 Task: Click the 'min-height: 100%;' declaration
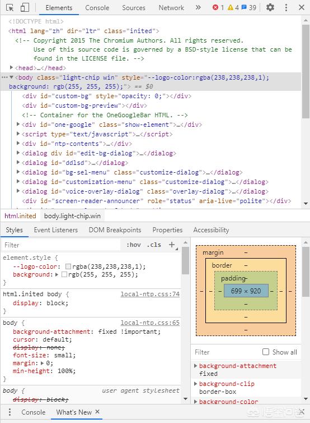pos(44,371)
